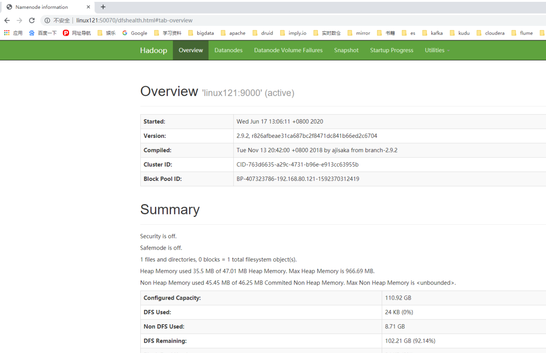This screenshot has height=353, width=546.
Task: Click the address bar URL
Action: pos(134,20)
